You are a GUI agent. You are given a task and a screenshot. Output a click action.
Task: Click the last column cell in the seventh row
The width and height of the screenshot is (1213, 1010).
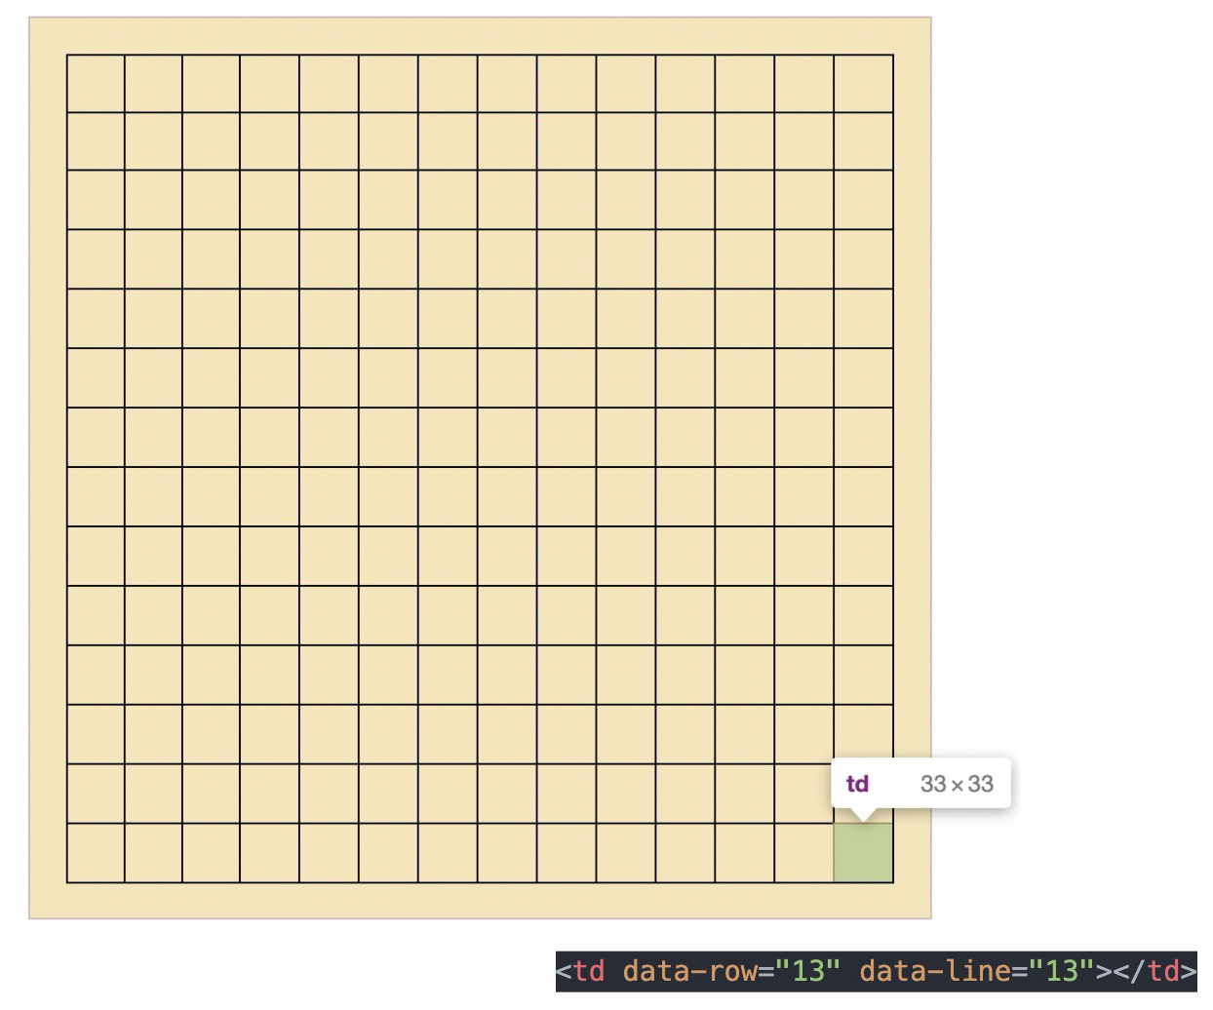pos(863,438)
